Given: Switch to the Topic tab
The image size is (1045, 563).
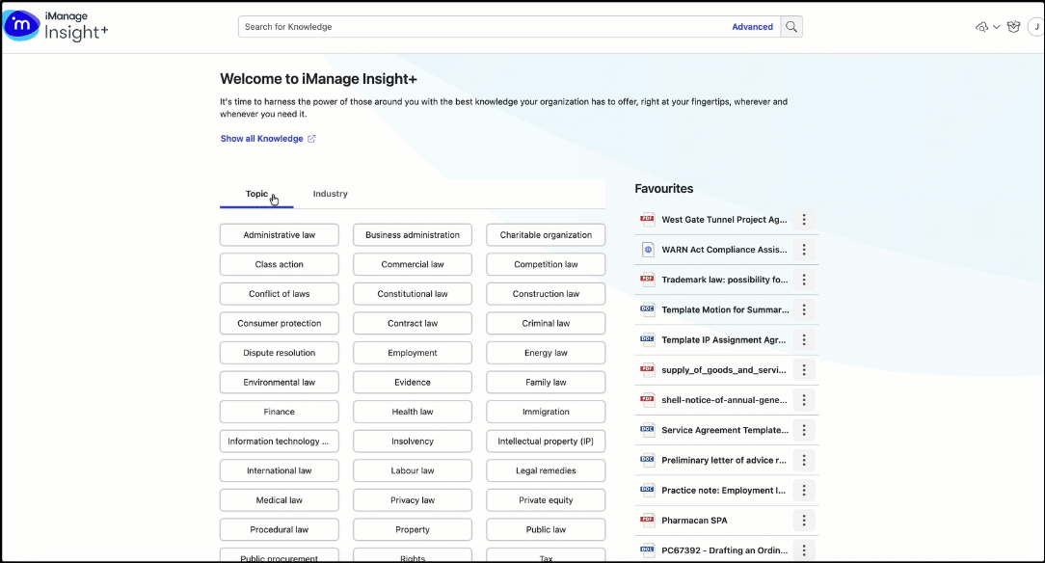Looking at the screenshot, I should [x=256, y=194].
